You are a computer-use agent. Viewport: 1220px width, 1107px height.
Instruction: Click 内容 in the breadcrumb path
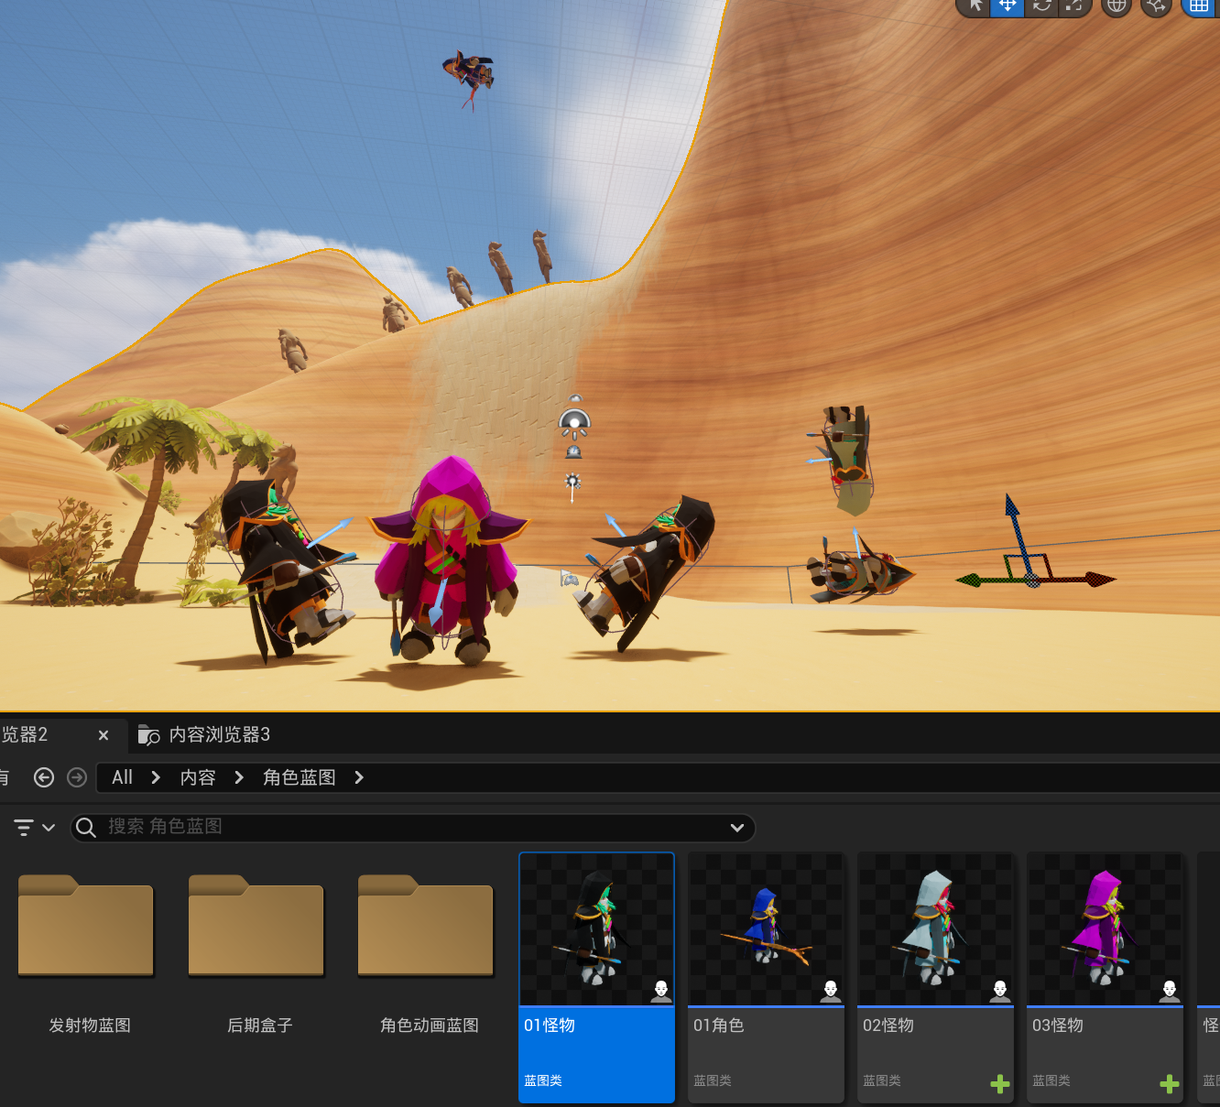tap(198, 777)
